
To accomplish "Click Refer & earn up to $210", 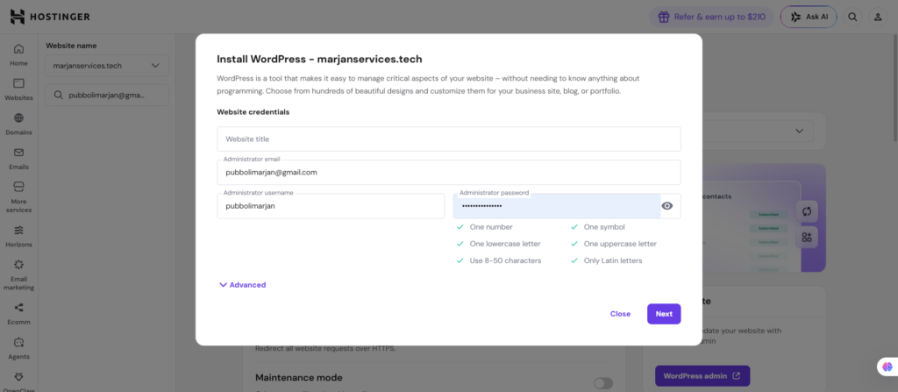I will click(711, 17).
